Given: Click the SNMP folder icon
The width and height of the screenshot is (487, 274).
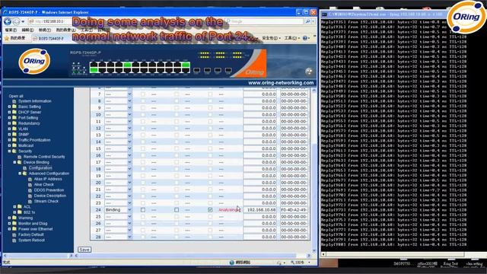Looking at the screenshot, I should 14,134.
